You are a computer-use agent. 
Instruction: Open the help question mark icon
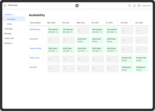coord(139,6)
